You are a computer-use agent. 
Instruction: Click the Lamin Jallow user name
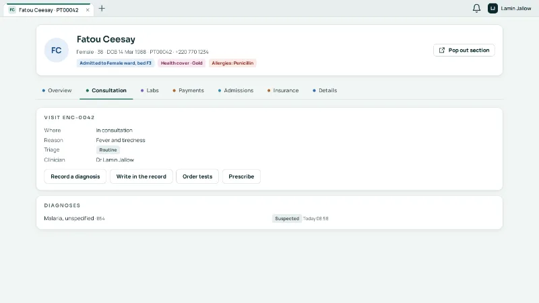515,8
